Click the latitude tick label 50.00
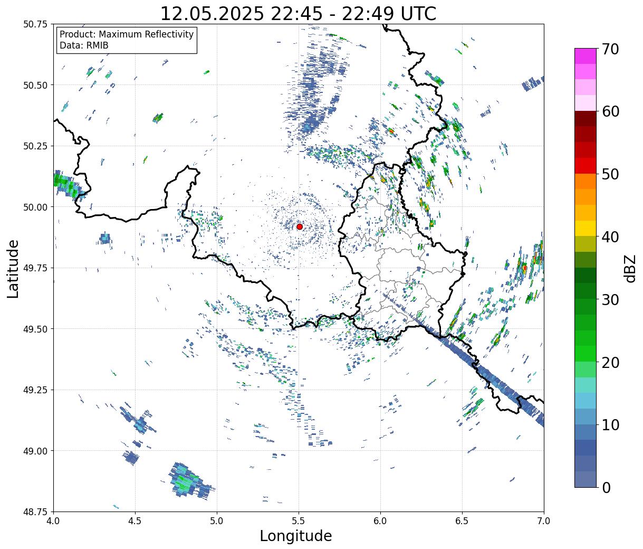 (x=35, y=207)
